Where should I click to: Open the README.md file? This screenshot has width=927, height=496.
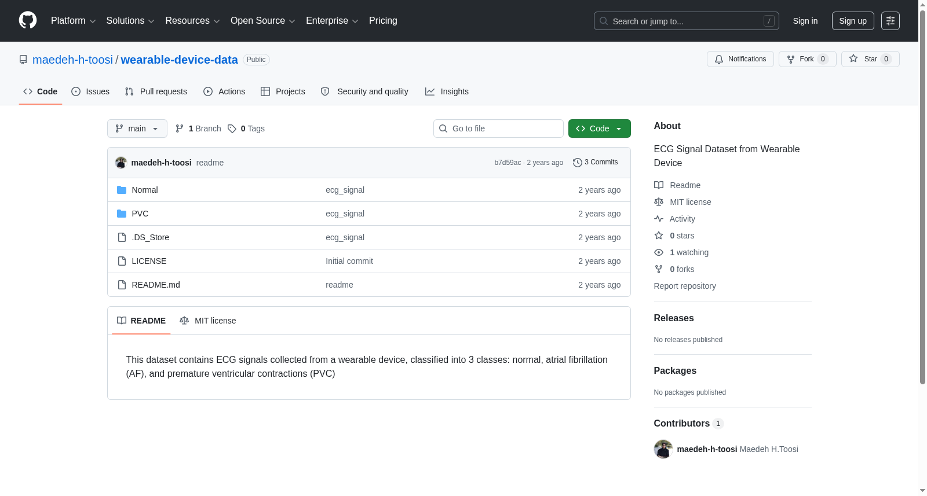[156, 285]
